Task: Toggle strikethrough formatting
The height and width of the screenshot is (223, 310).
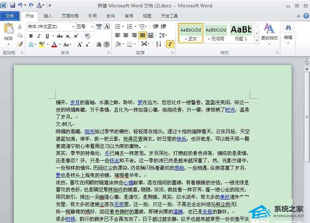Action: (60, 36)
